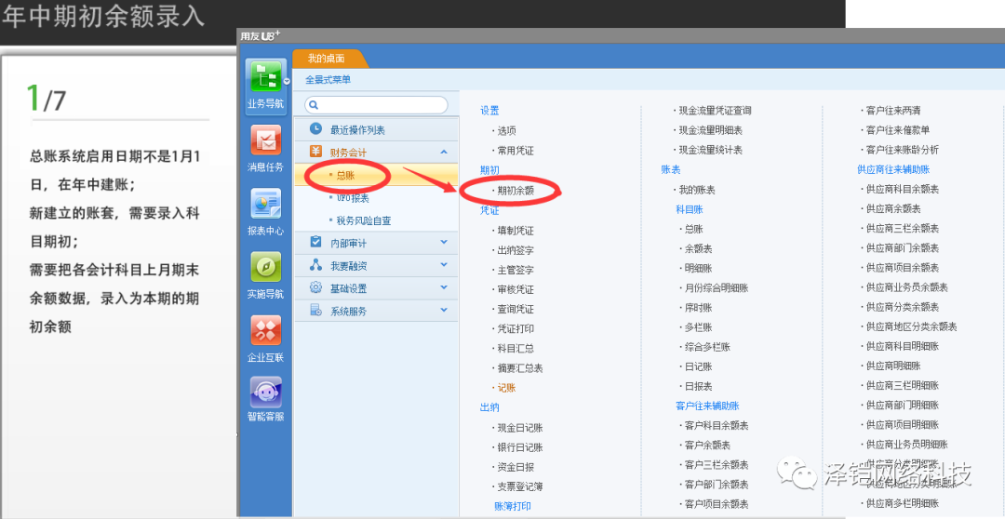Click the search magnifier icon
The width and height of the screenshot is (1005, 519).
[x=315, y=105]
